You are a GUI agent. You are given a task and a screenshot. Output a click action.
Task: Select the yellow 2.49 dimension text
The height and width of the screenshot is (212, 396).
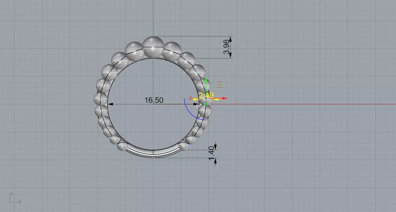click(x=206, y=95)
